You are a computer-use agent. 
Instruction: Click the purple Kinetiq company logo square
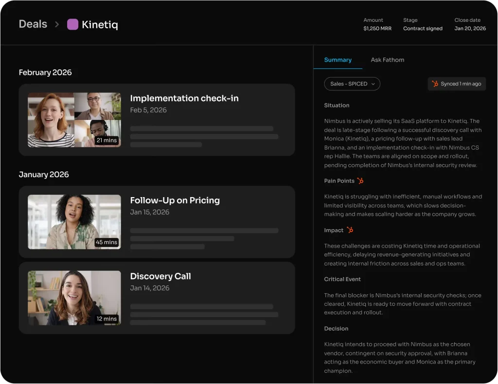(x=72, y=24)
